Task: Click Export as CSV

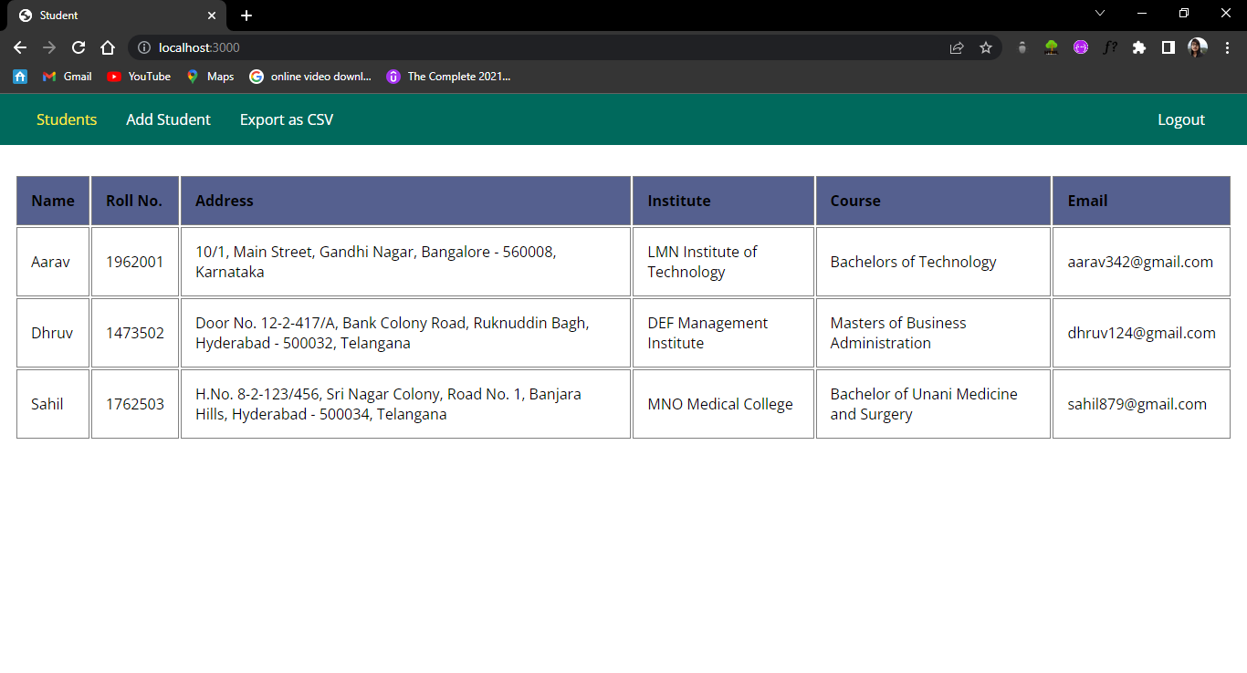Action: (286, 119)
